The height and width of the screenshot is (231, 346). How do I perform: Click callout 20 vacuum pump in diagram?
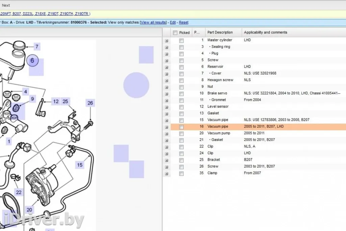click(29, 210)
